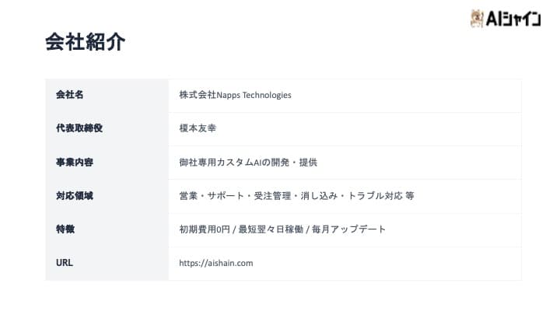This screenshot has width=560, height=315.
Task: Click the 会社名 row label
Action: (x=69, y=95)
